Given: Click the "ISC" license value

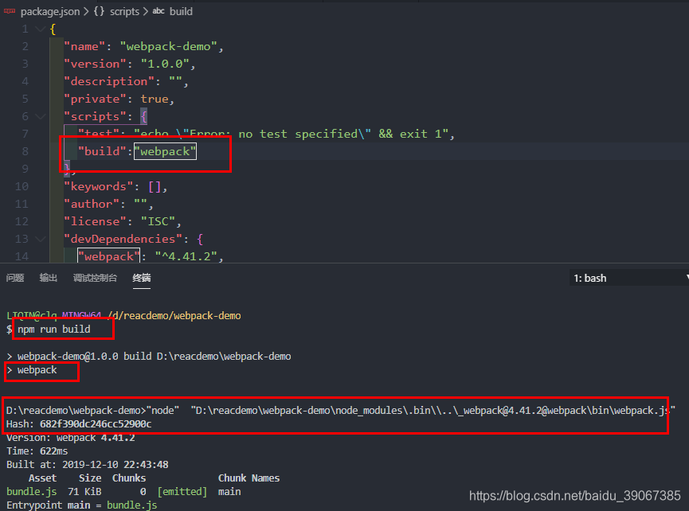Looking at the screenshot, I should tap(159, 222).
